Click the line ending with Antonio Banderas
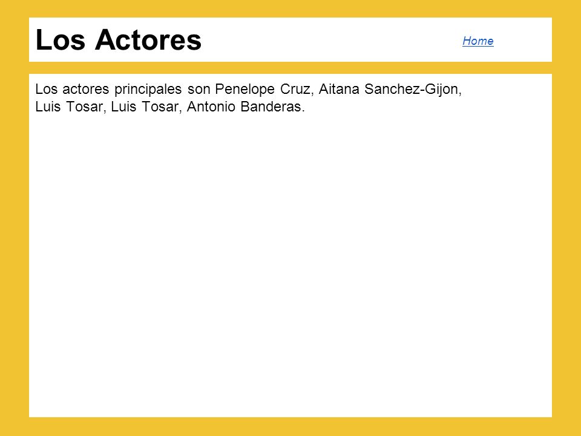Viewport: 581px width, 436px height. click(169, 107)
